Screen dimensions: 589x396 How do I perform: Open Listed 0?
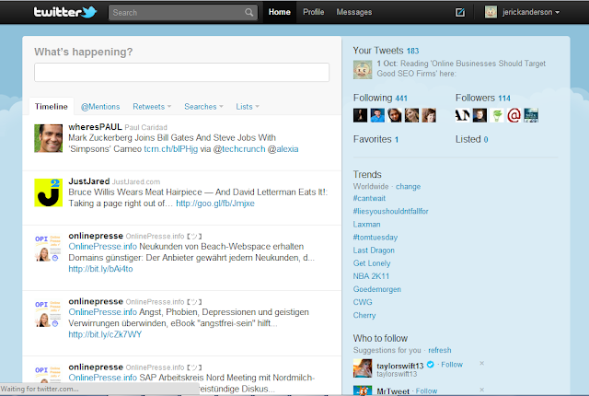point(472,139)
